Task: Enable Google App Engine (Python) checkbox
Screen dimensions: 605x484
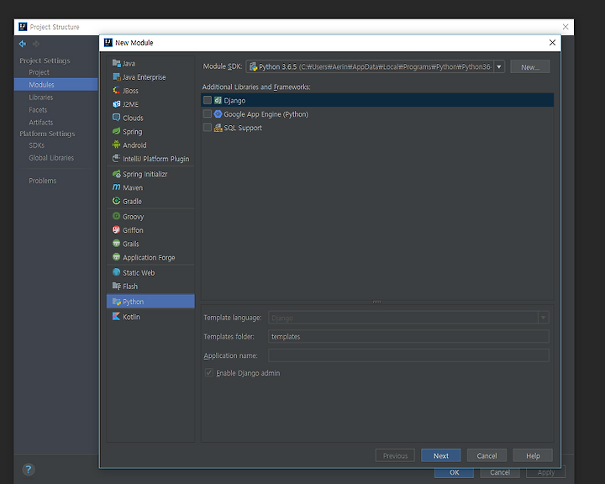Action: click(x=208, y=114)
